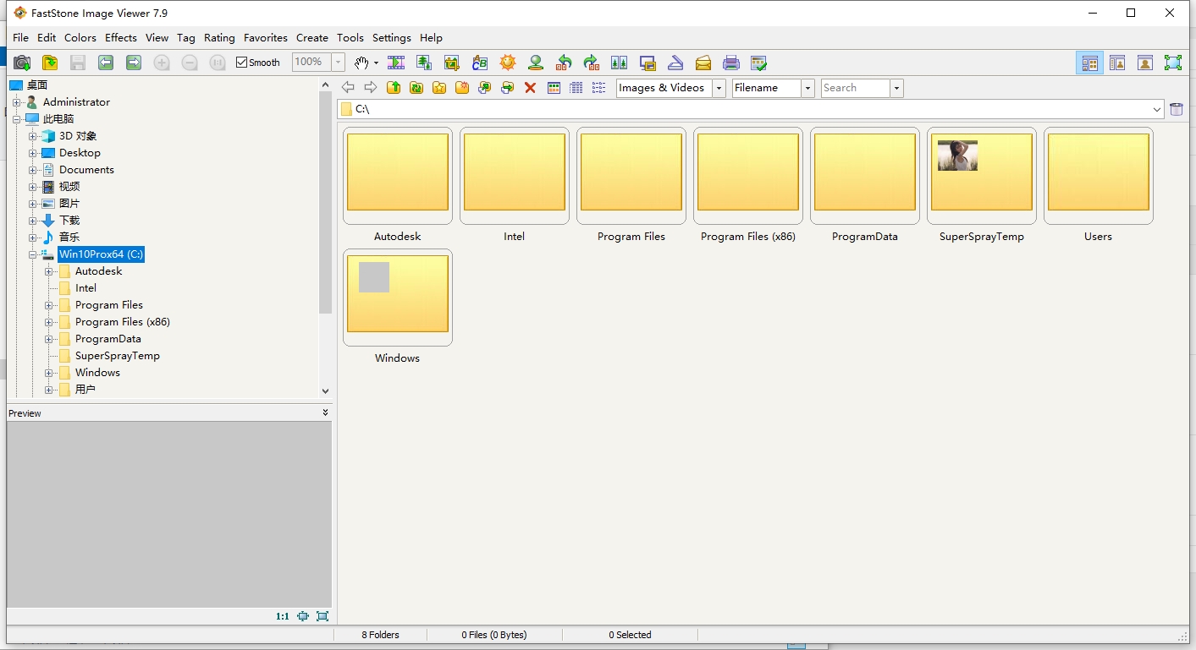The image size is (1196, 650).
Task: Open Adjust Lighting with the sun icon
Action: pos(507,62)
